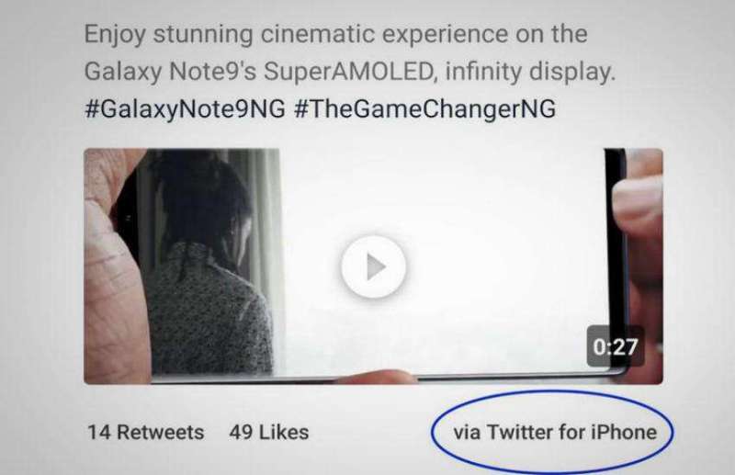Play the video using the center play button
Screen dimensions: 735x475
click(x=373, y=266)
